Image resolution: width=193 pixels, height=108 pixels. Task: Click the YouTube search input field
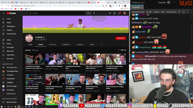pyautogui.click(x=59, y=13)
